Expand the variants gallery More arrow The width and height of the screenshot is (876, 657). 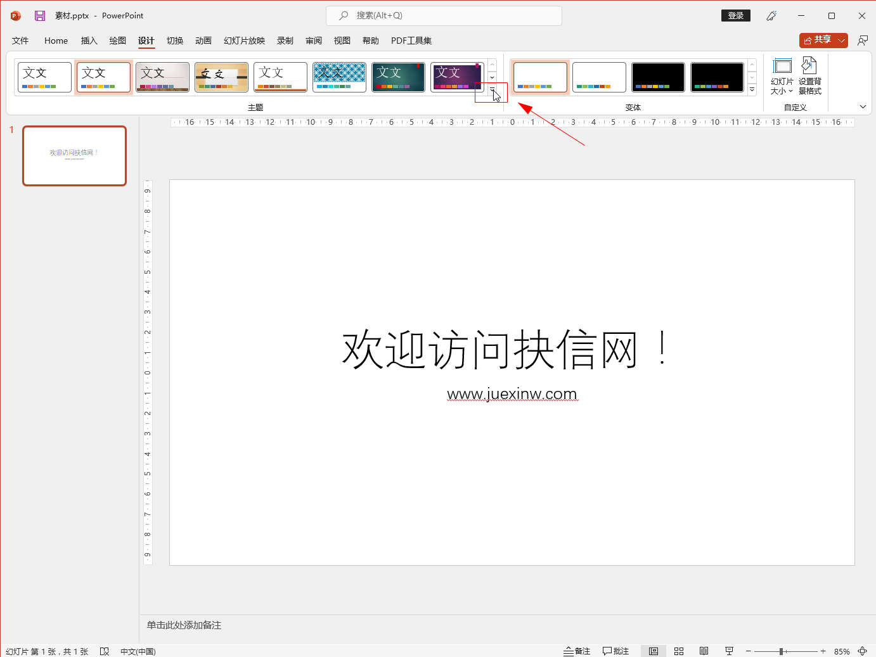point(752,89)
